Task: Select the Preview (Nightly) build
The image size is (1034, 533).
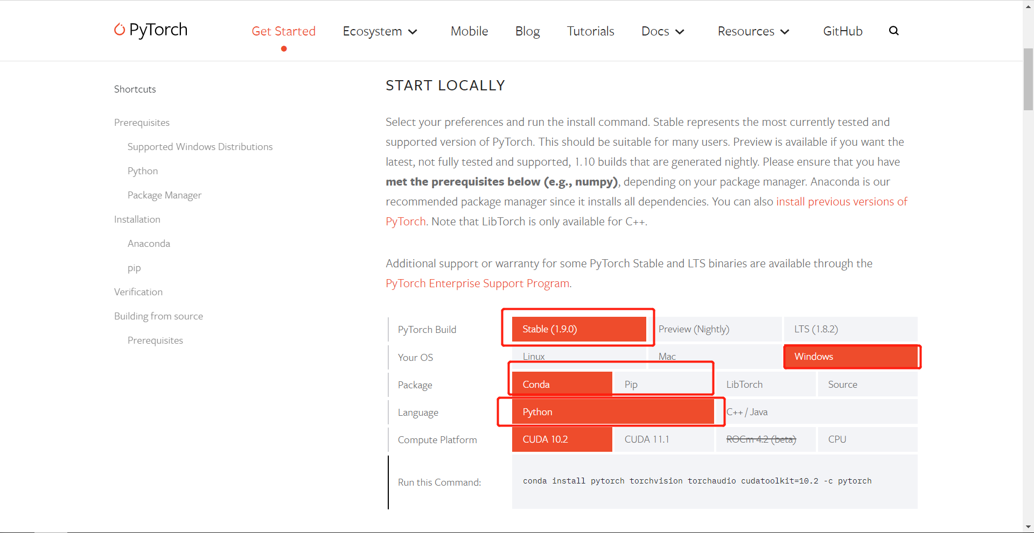Action: 714,329
